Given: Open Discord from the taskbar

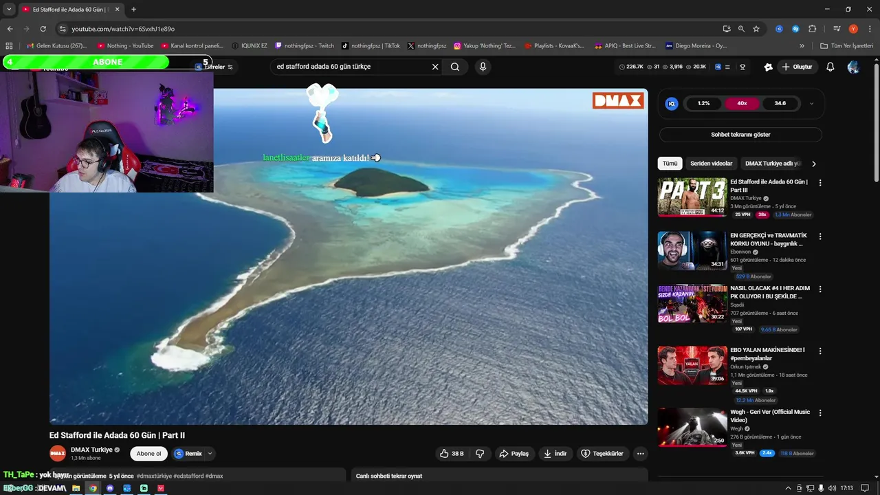Looking at the screenshot, I should [110, 488].
